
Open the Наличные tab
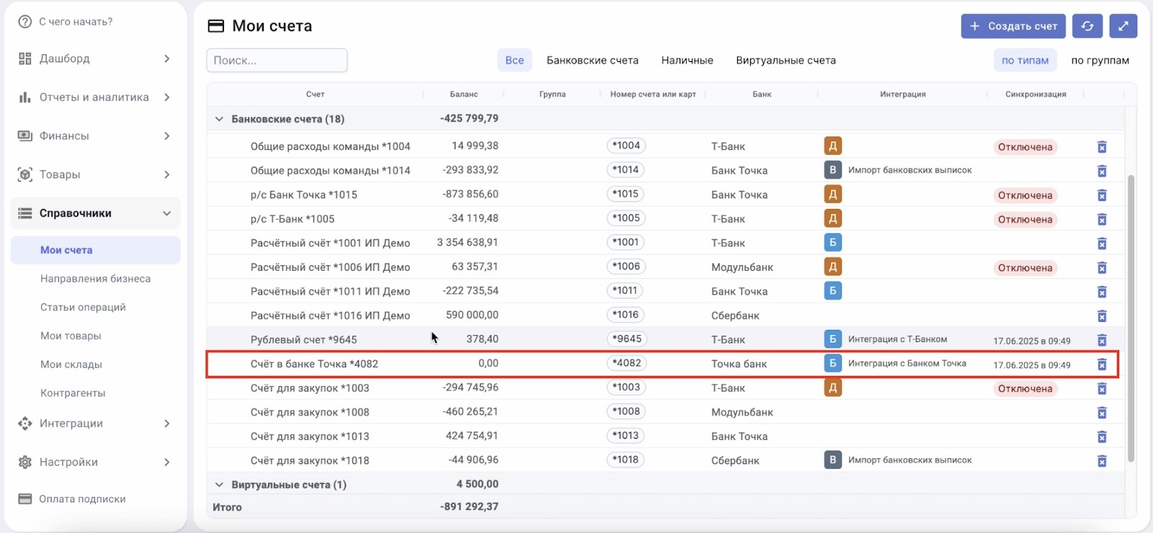coord(687,61)
